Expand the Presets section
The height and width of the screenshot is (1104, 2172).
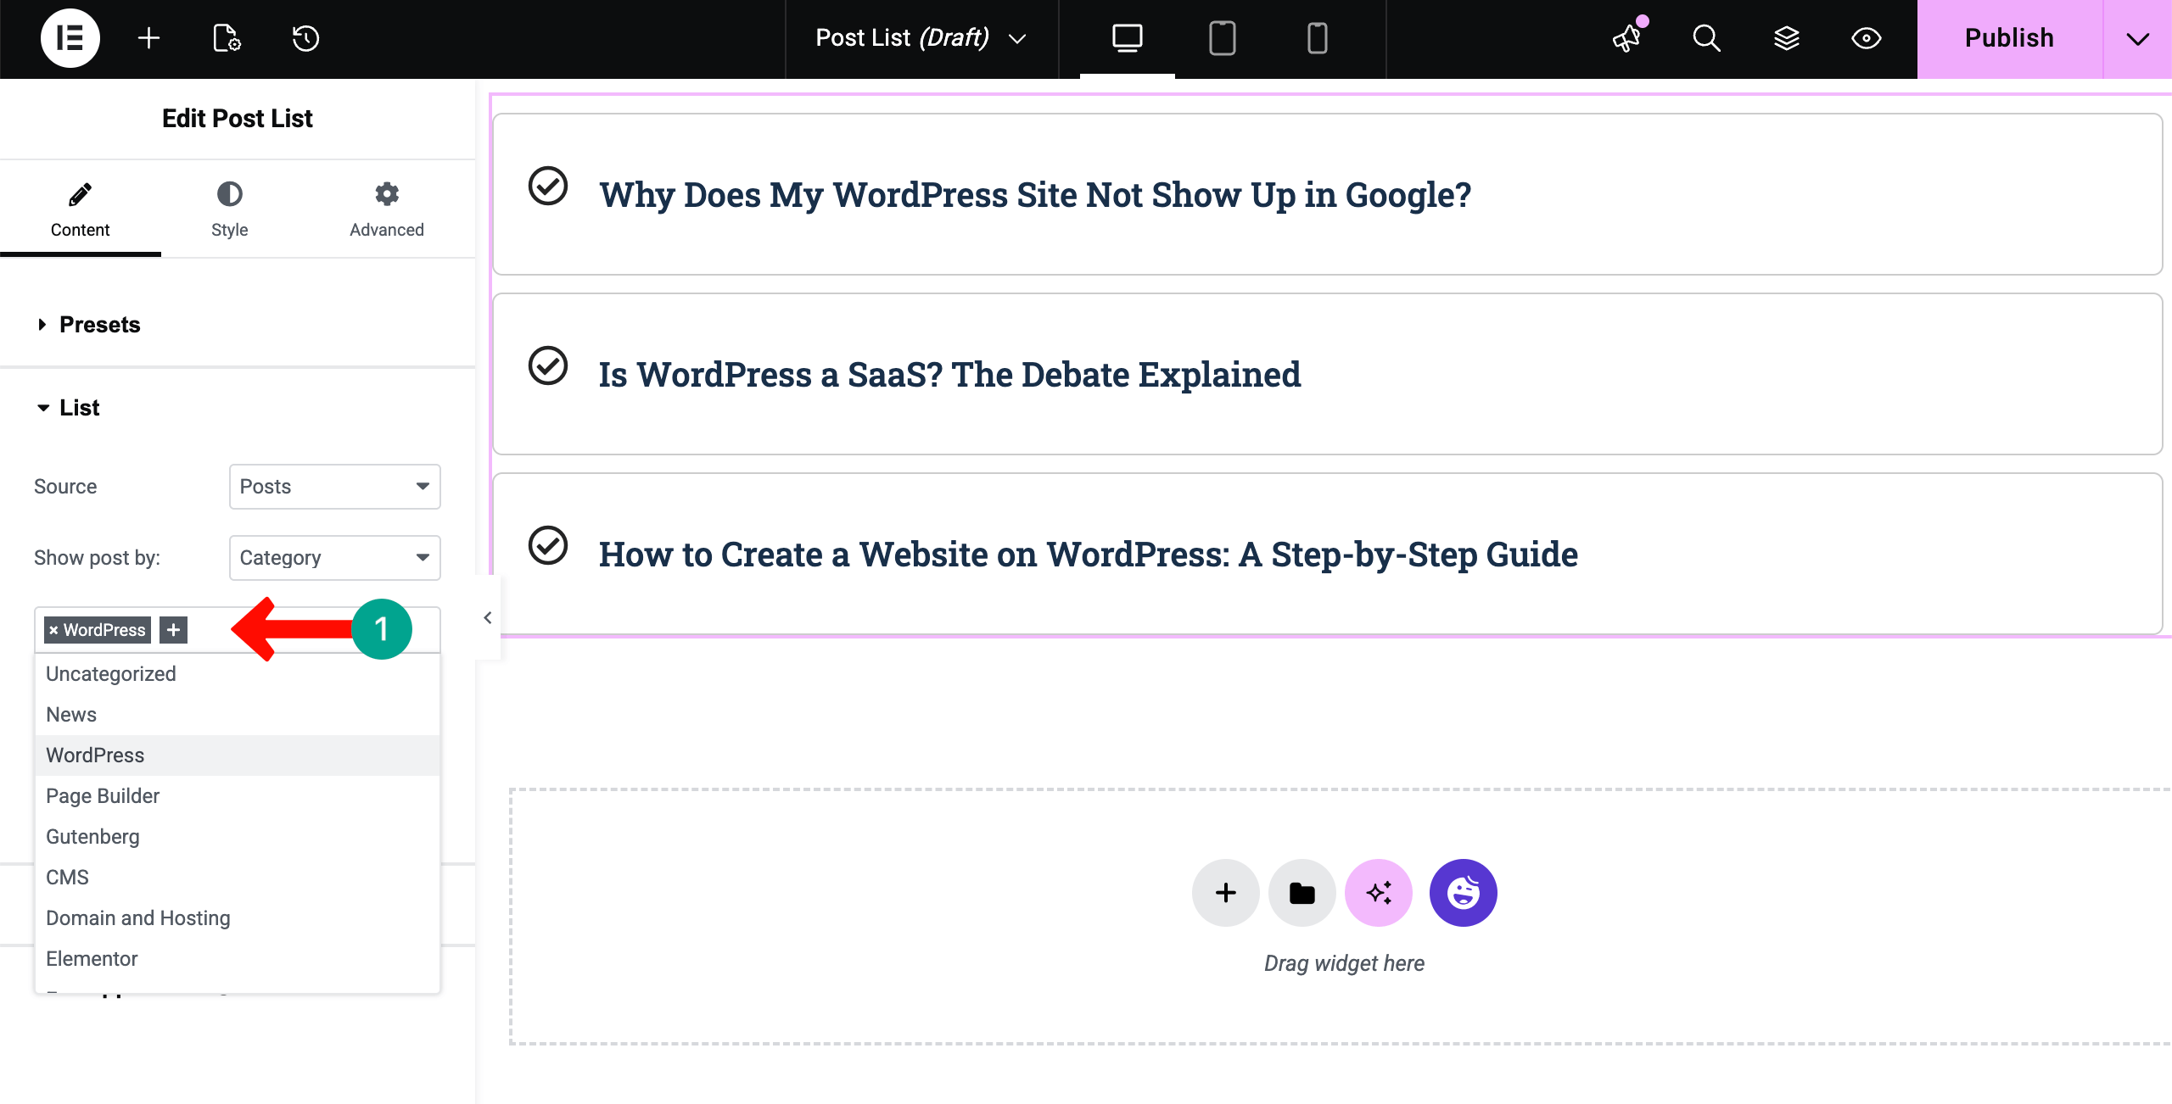point(99,325)
